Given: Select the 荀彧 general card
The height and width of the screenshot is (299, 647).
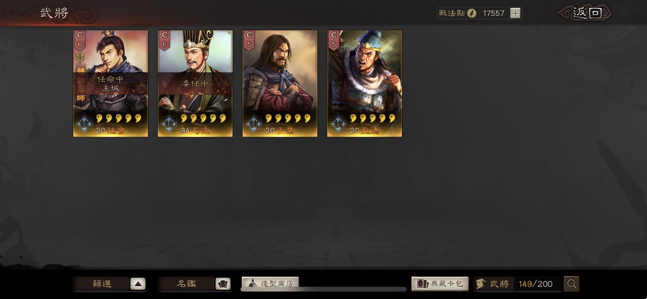Looking at the screenshot, I should [x=195, y=83].
